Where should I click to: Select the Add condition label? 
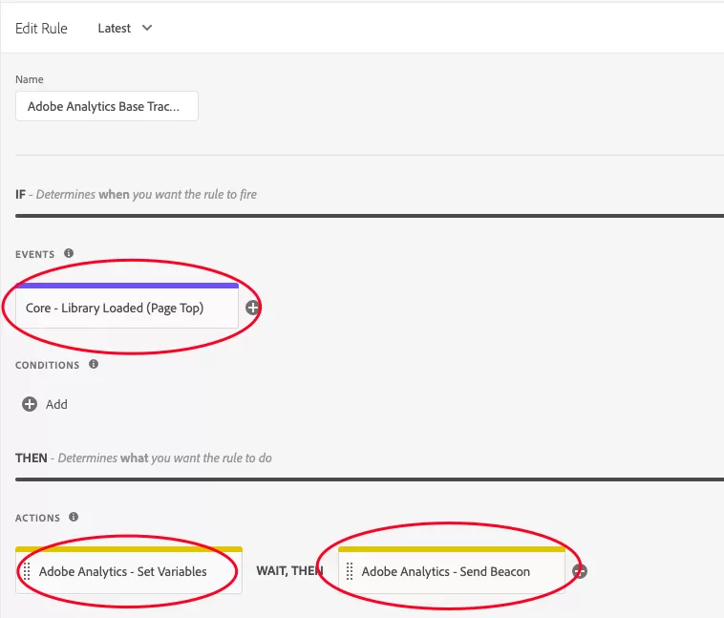56,405
